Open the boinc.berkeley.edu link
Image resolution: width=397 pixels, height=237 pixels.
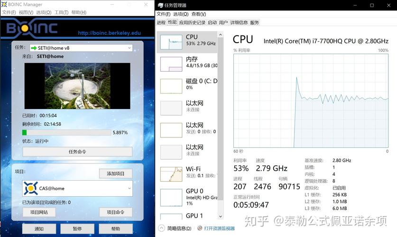[x=109, y=33]
